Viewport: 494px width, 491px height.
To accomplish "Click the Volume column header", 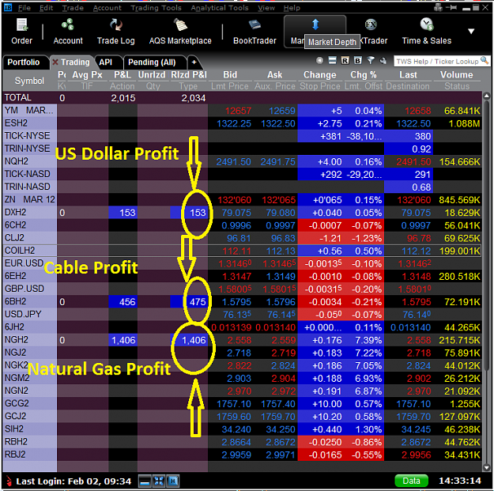I will coord(457,75).
